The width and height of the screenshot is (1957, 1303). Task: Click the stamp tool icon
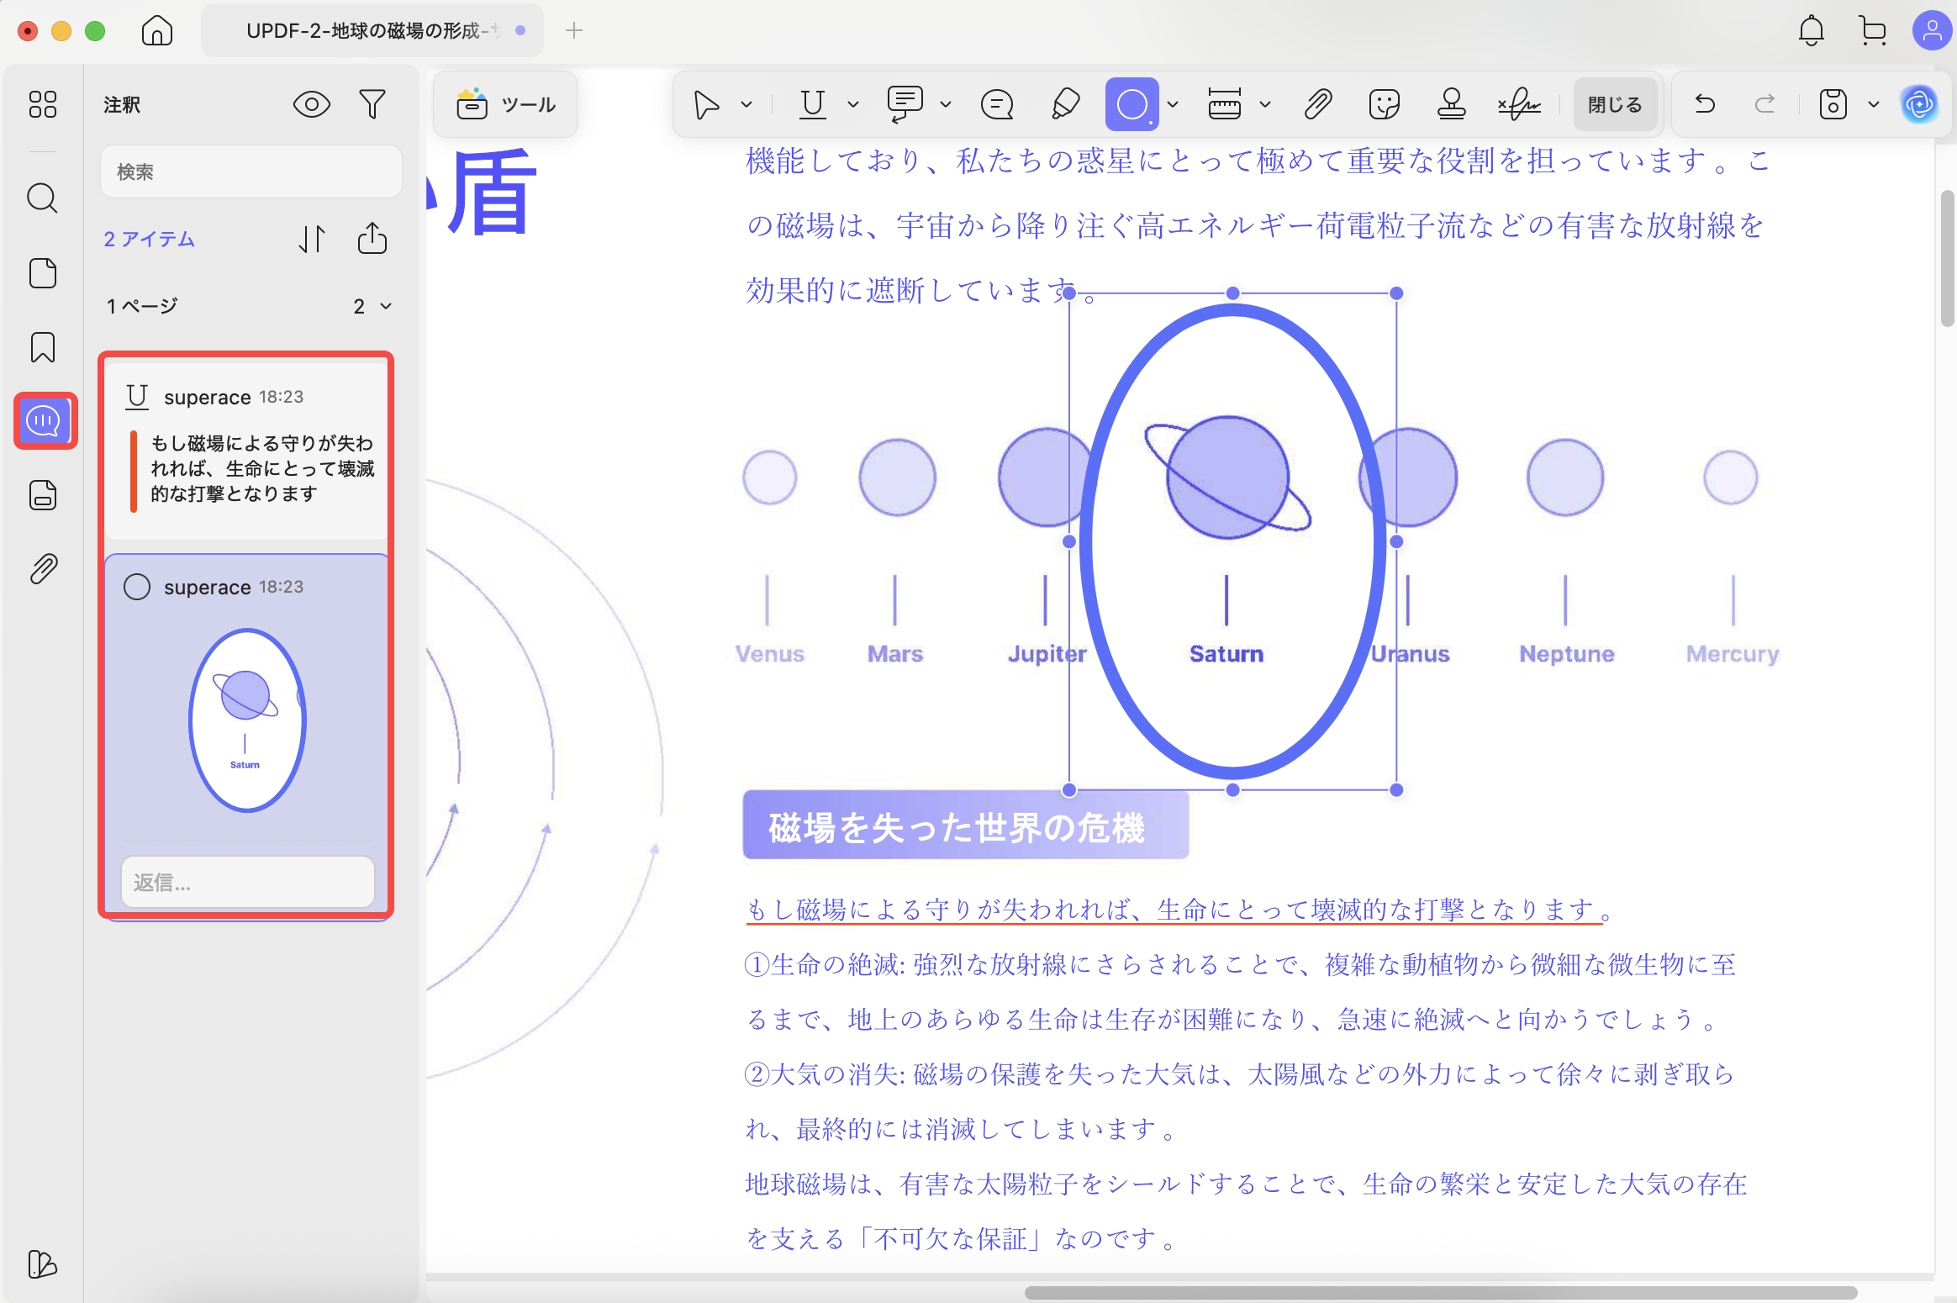pyautogui.click(x=1451, y=104)
